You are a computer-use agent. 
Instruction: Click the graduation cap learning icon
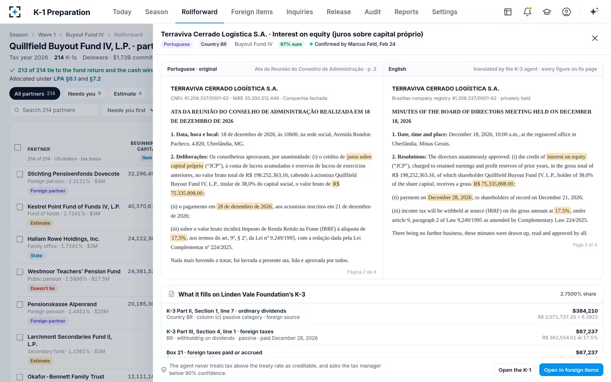[547, 12]
